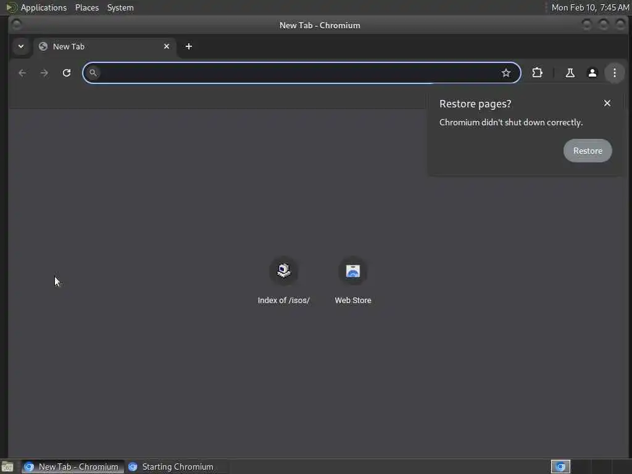Click the workspace switcher Chromium thumbnail

[x=560, y=467]
